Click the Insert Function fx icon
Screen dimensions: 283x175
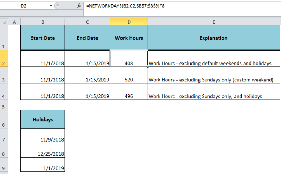(79, 6)
